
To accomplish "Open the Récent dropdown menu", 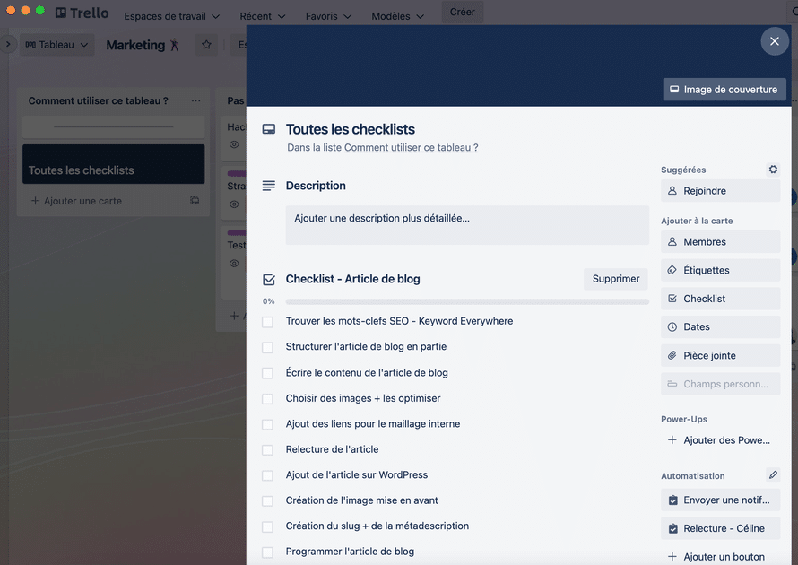I will pos(262,16).
